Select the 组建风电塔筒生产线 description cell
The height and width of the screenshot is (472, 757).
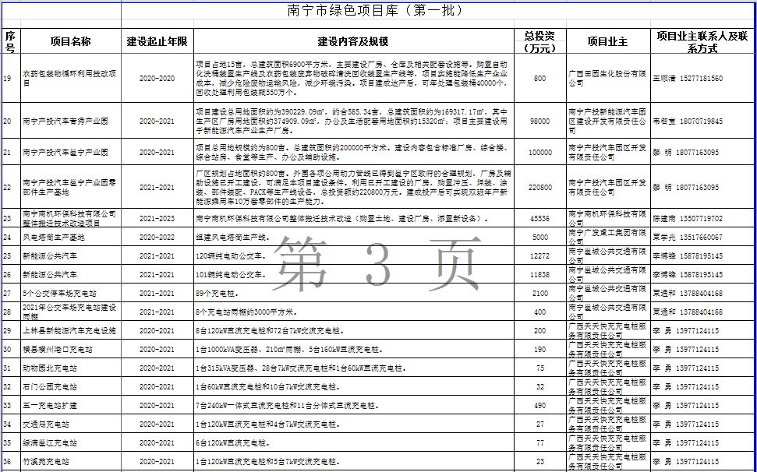353,237
